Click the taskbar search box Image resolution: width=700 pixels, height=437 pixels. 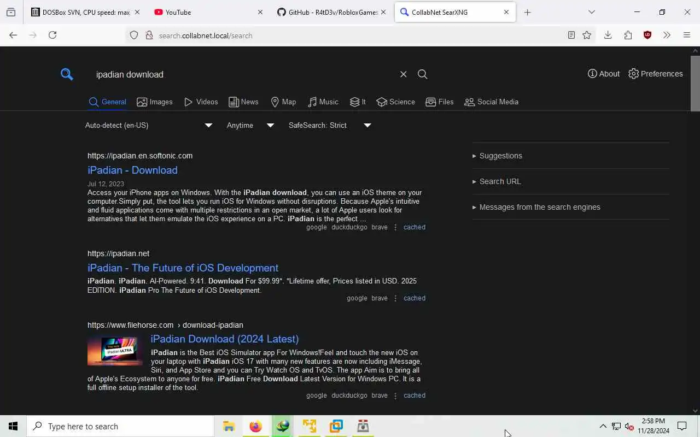[120, 426]
